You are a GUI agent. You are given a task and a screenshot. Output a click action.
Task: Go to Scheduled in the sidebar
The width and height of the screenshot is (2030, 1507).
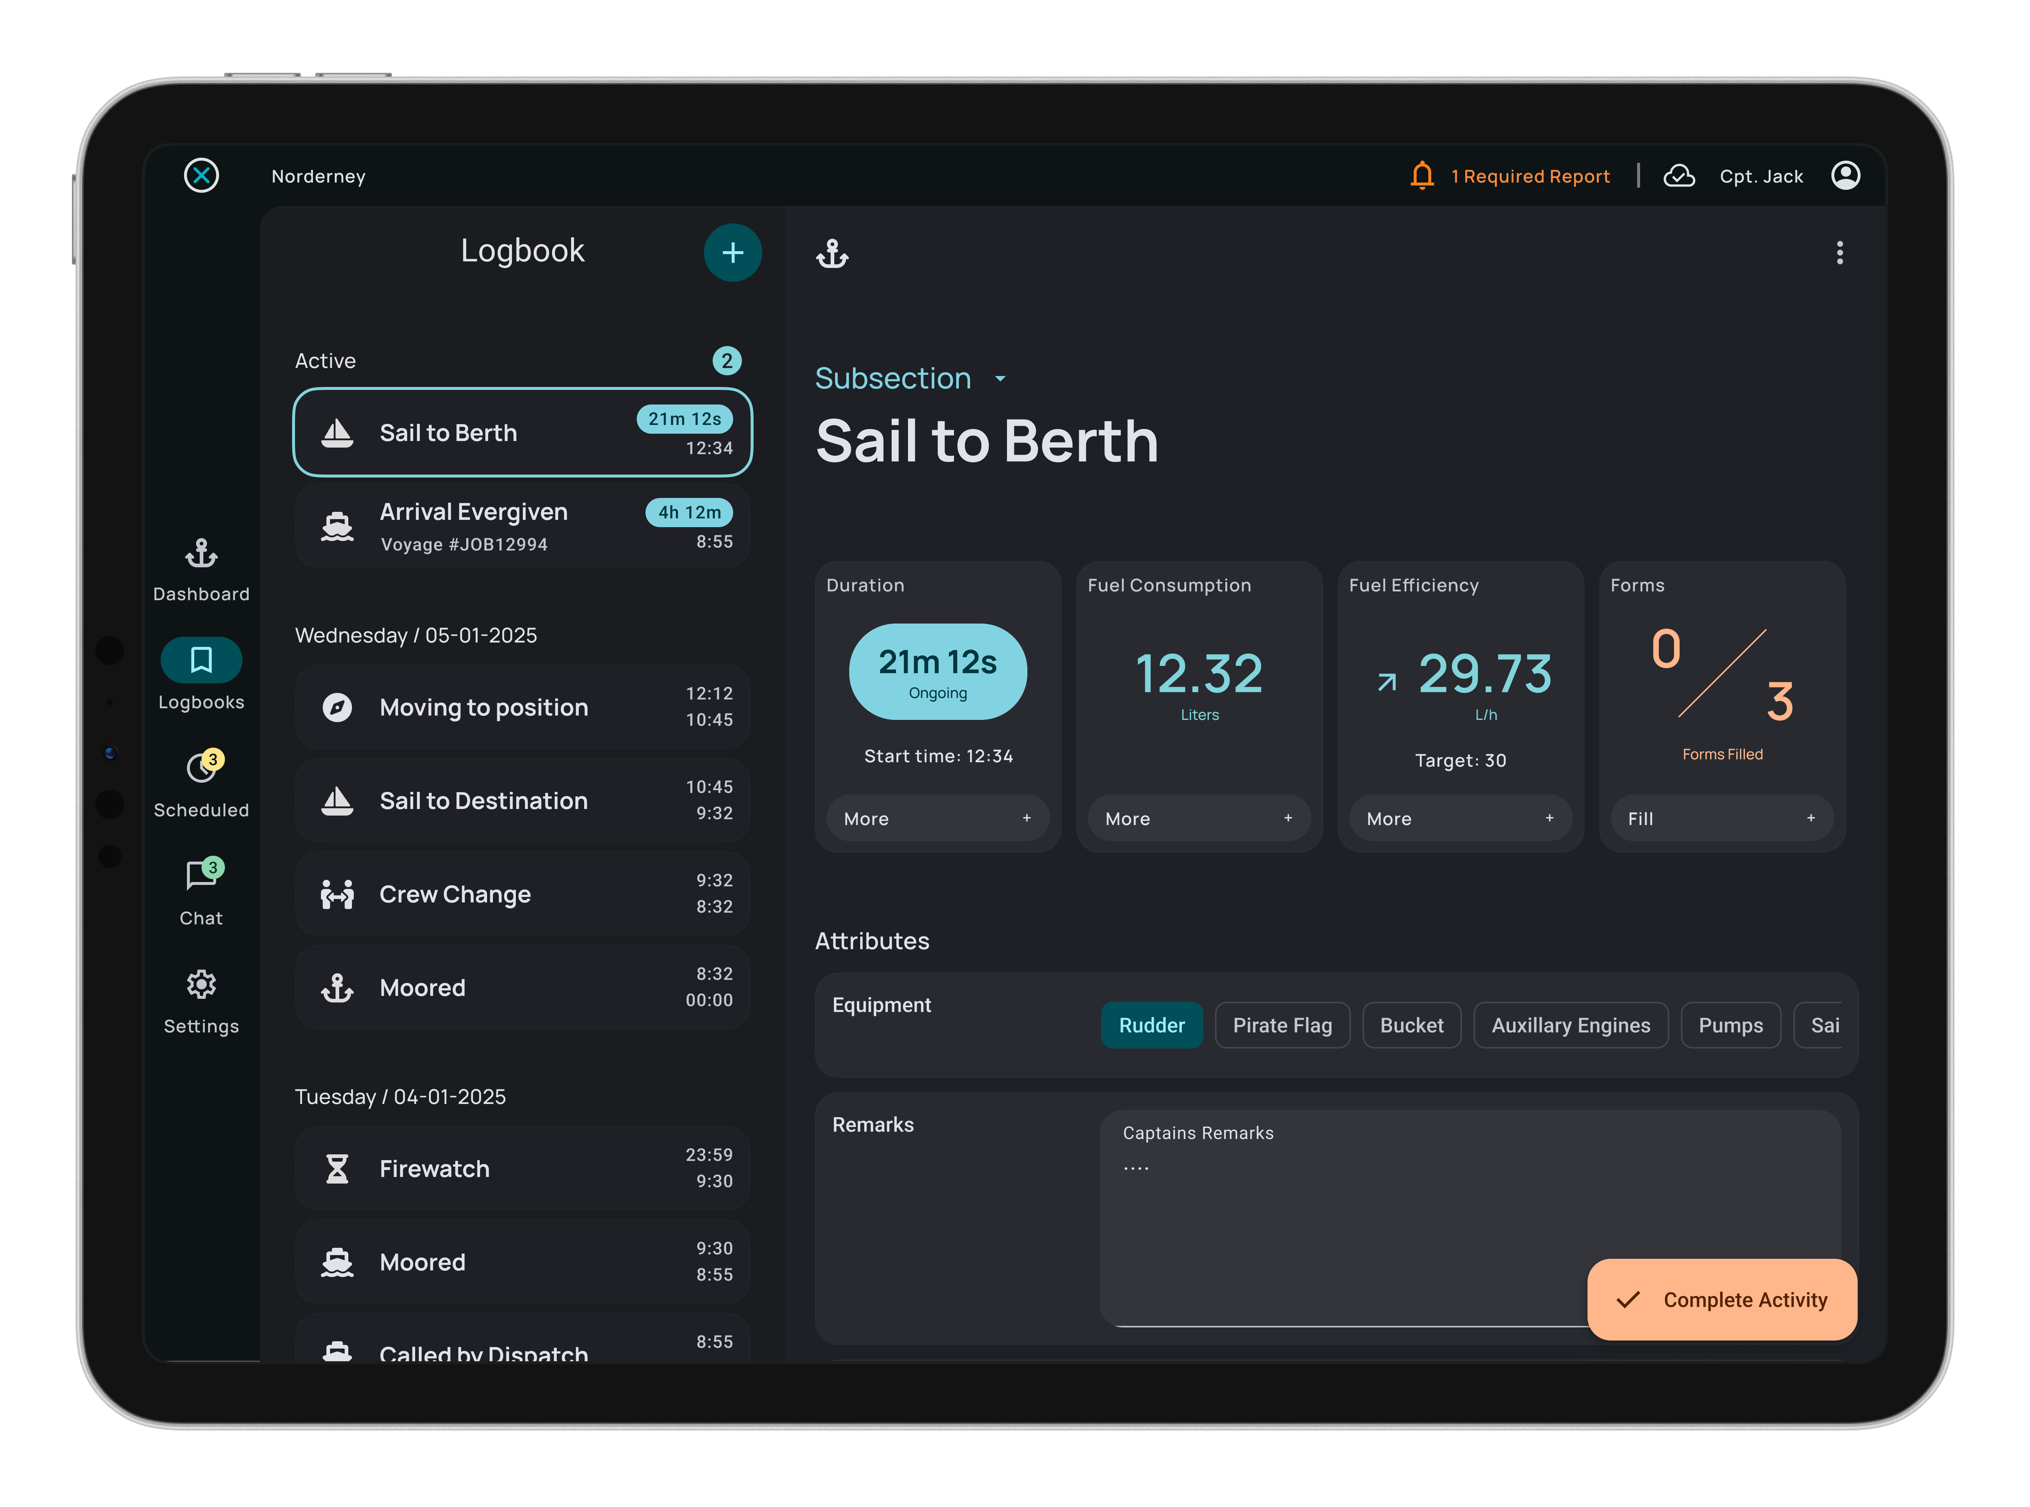201,785
